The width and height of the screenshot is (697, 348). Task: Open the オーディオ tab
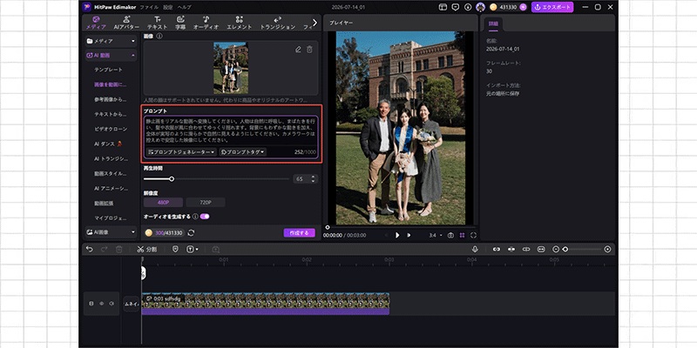pos(206,23)
